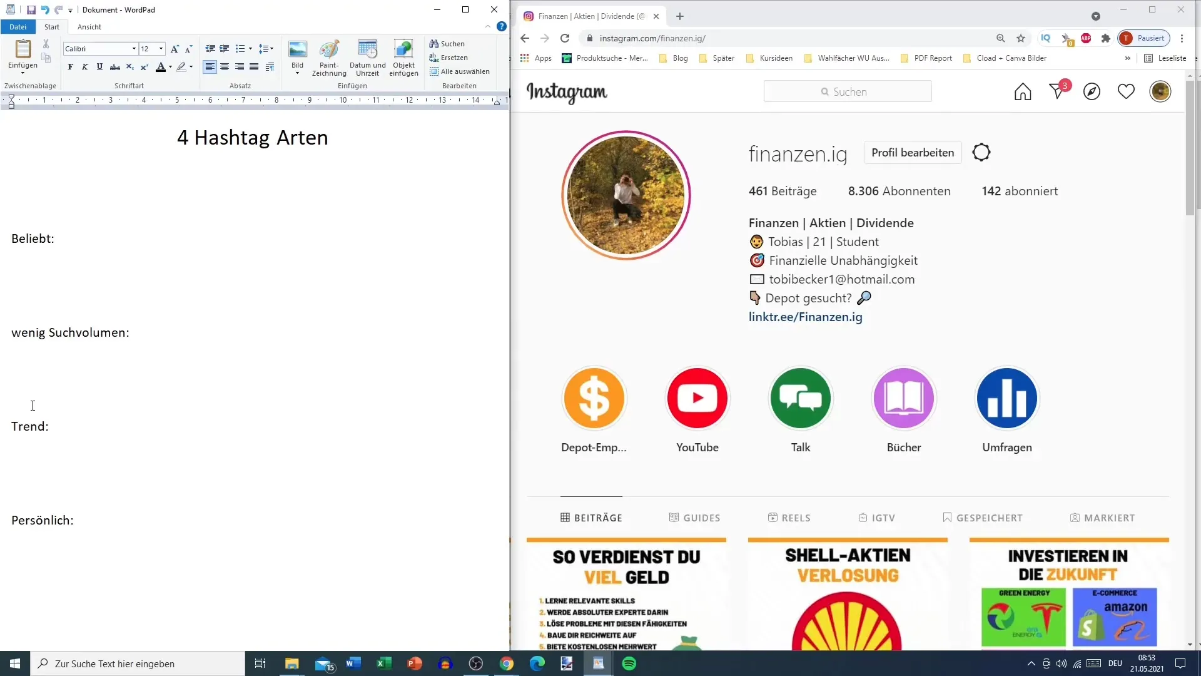Open PowerPoint from the taskbar
This screenshot has height=676, width=1201.
click(414, 663)
